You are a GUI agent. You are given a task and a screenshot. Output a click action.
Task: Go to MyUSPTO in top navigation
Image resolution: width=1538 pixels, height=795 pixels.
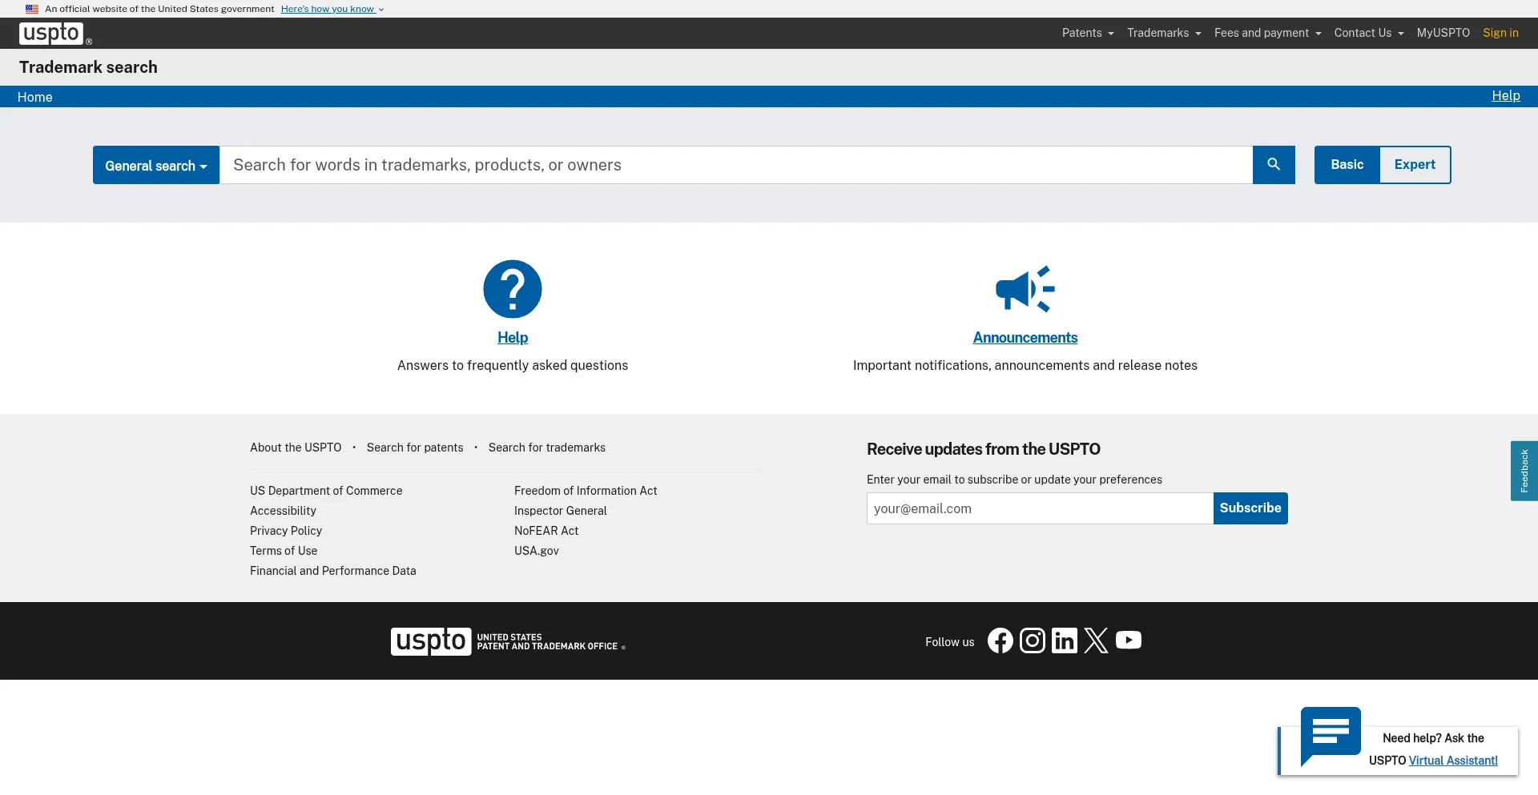(x=1443, y=33)
